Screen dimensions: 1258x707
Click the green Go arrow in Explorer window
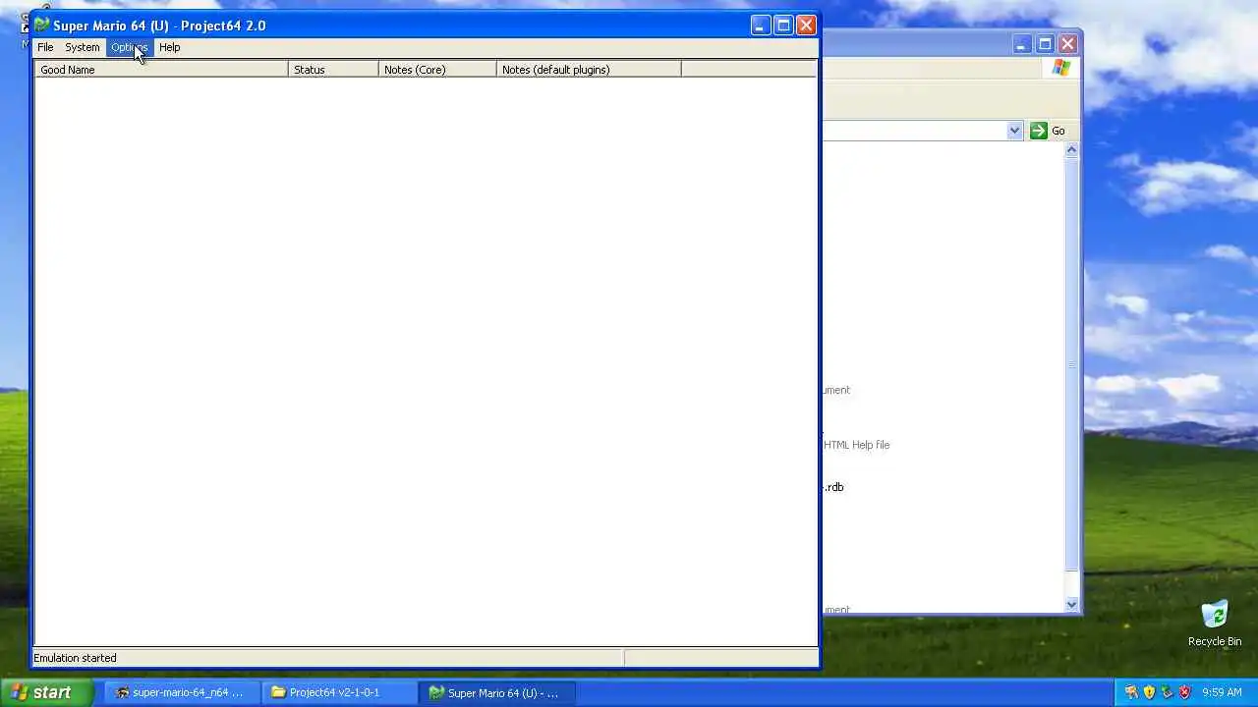(1039, 131)
